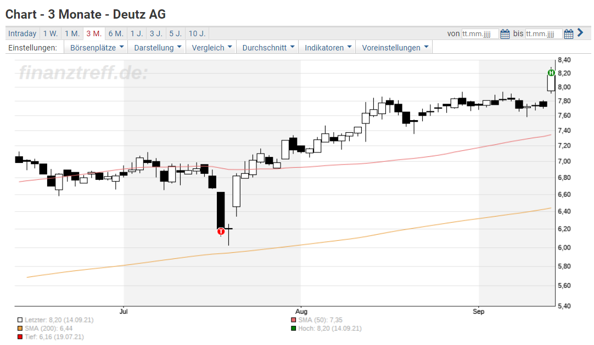
Task: Click the pink SMA (50) legend swatch
Action: (x=294, y=320)
